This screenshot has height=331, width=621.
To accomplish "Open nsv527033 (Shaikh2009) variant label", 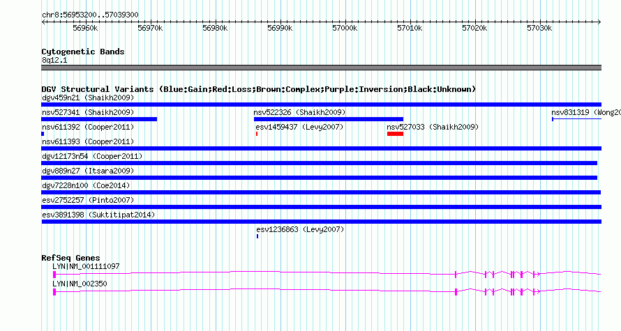I will (x=433, y=127).
